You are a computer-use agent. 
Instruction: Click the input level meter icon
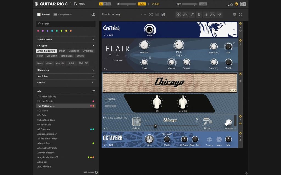click(206, 15)
